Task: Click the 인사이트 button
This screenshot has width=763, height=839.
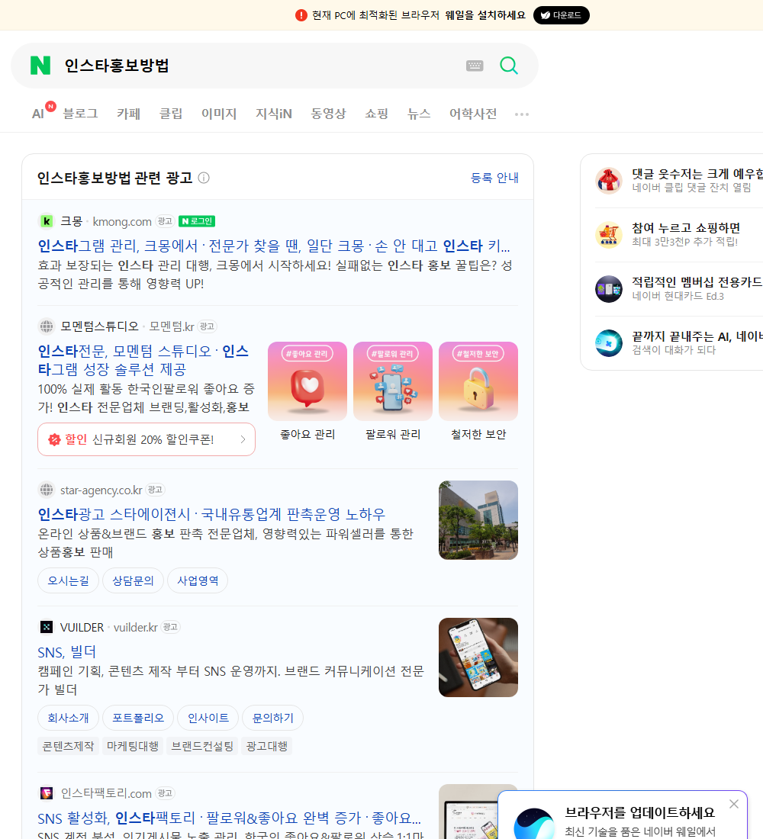Action: pos(208,718)
